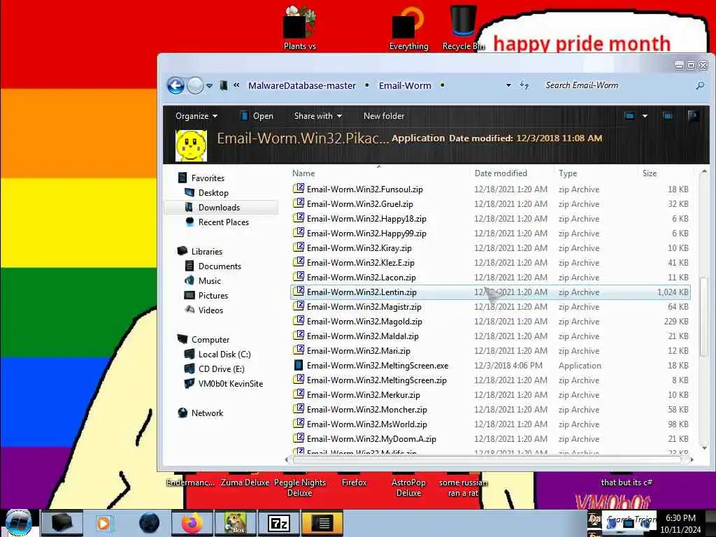Open the view options dropdown arrow
Image resolution: width=716 pixels, height=537 pixels.
(645, 116)
